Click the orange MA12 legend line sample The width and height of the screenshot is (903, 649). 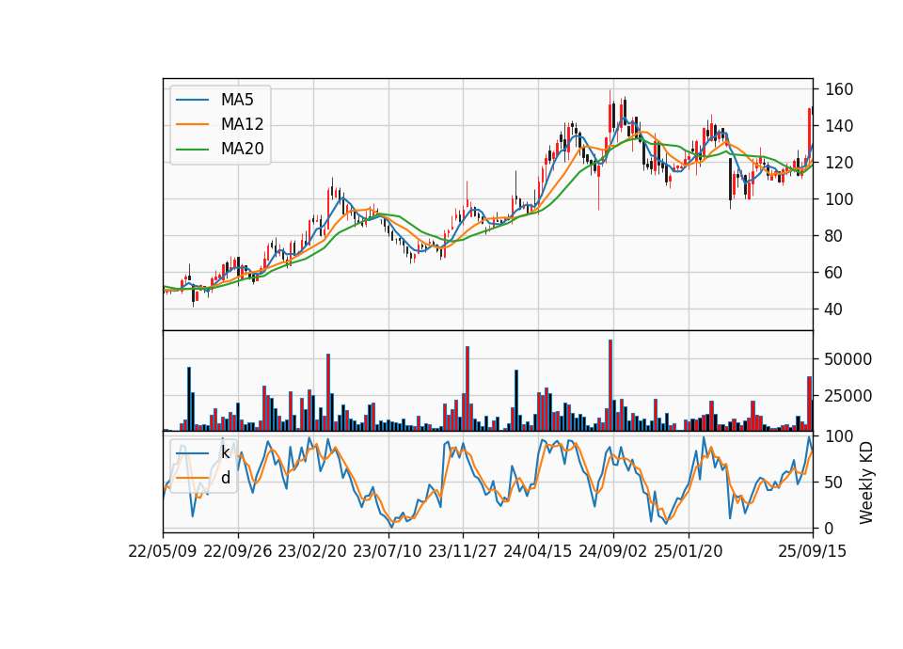pos(192,124)
